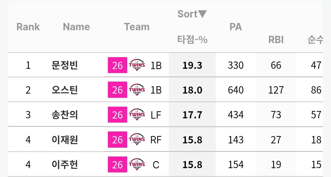
Task: Open player 송찬의's profile link
Action: click(65, 115)
